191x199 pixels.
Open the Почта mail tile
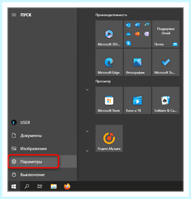(166, 34)
